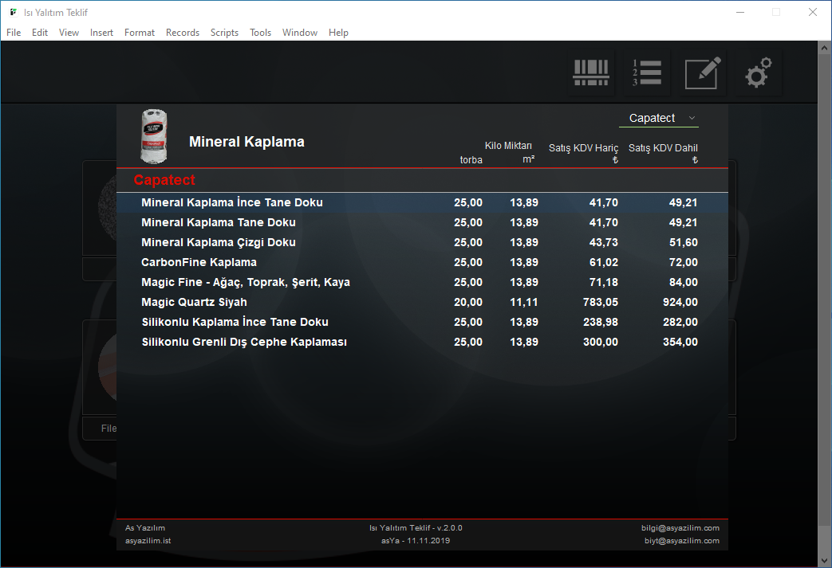Viewport: 832px width, 568px height.
Task: Open the Scripts menu
Action: pyautogui.click(x=224, y=33)
